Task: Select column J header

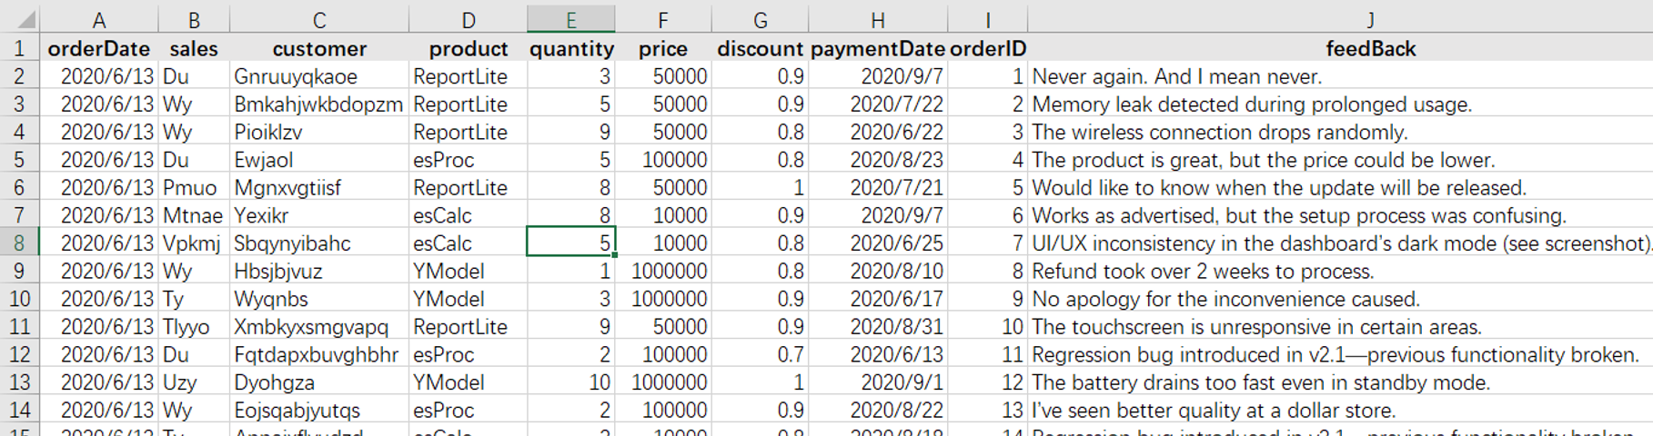Action: point(1369,20)
